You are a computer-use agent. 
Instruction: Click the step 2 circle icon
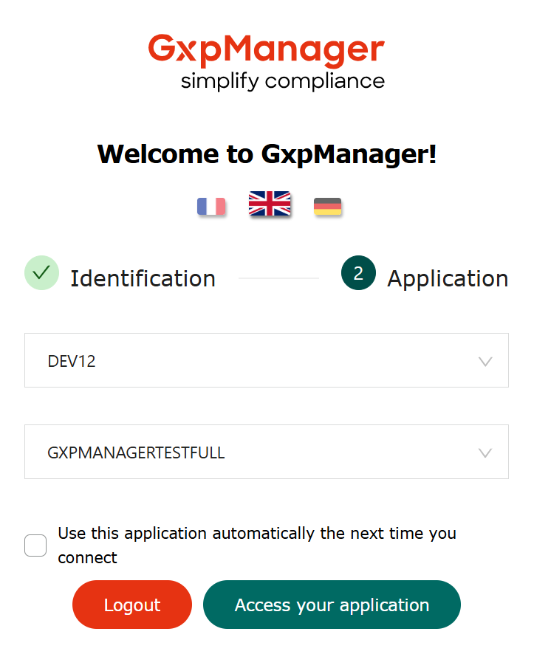tap(358, 273)
